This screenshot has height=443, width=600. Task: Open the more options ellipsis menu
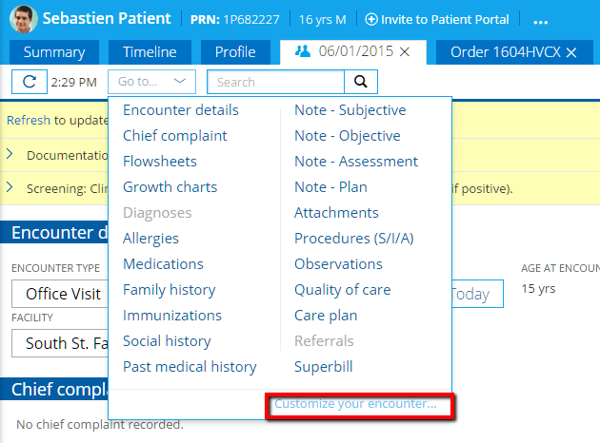tap(540, 20)
